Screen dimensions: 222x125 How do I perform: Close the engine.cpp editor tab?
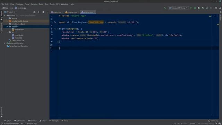tap(94, 12)
